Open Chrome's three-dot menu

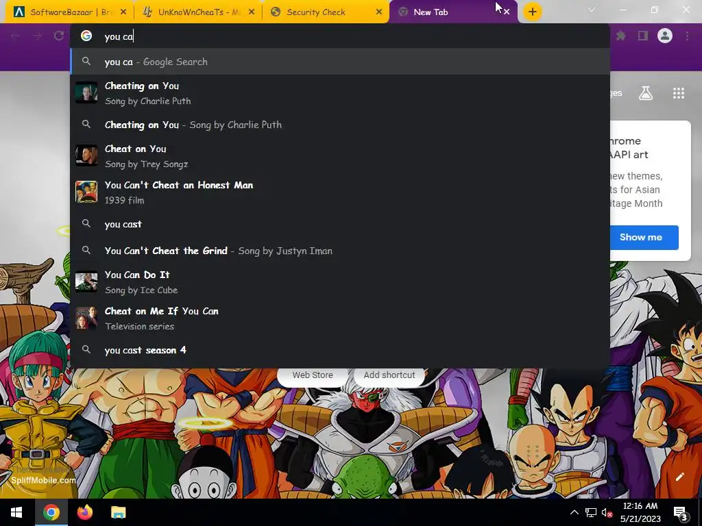[687, 36]
